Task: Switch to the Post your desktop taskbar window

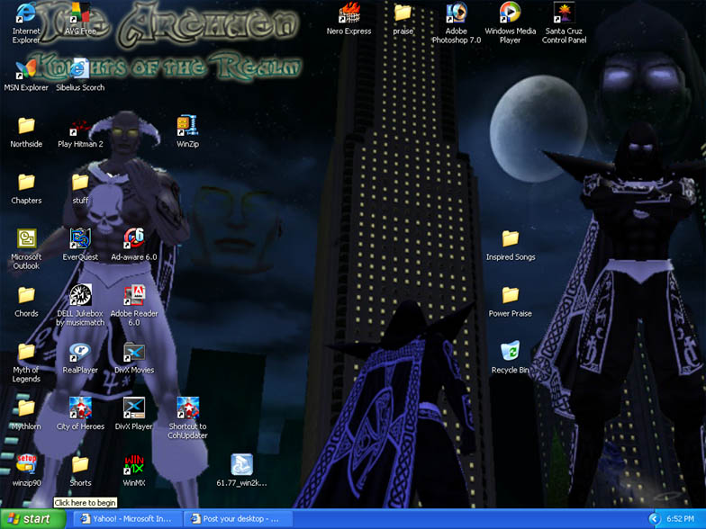Action: [238, 518]
